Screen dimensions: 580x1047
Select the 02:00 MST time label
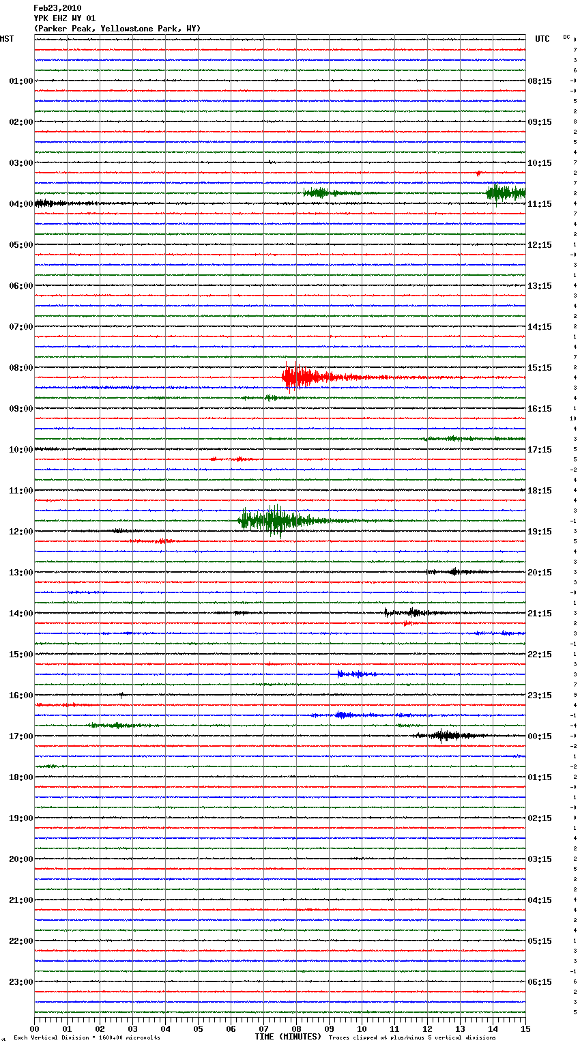(x=20, y=122)
